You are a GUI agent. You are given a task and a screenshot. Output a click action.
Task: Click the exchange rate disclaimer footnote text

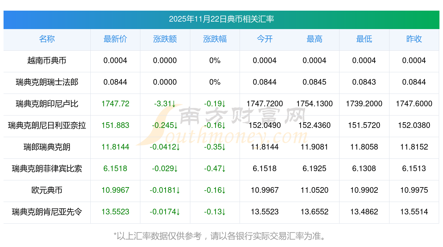221,236
